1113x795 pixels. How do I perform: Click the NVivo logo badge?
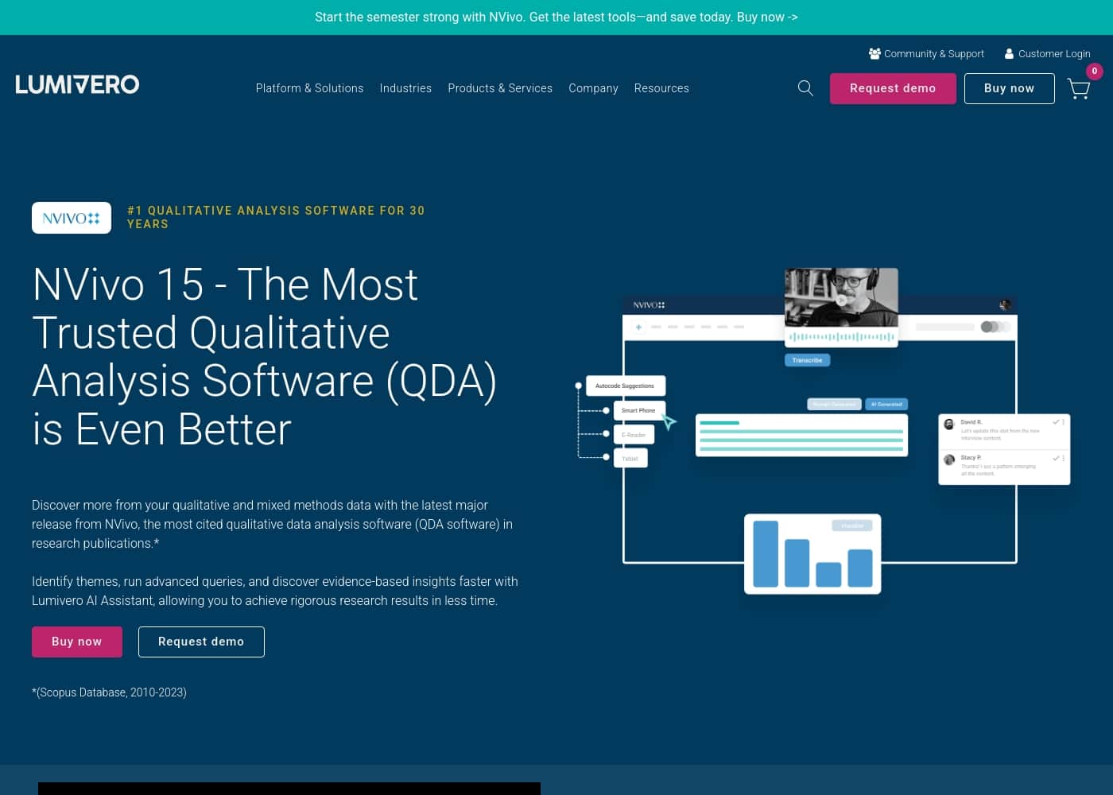(72, 218)
